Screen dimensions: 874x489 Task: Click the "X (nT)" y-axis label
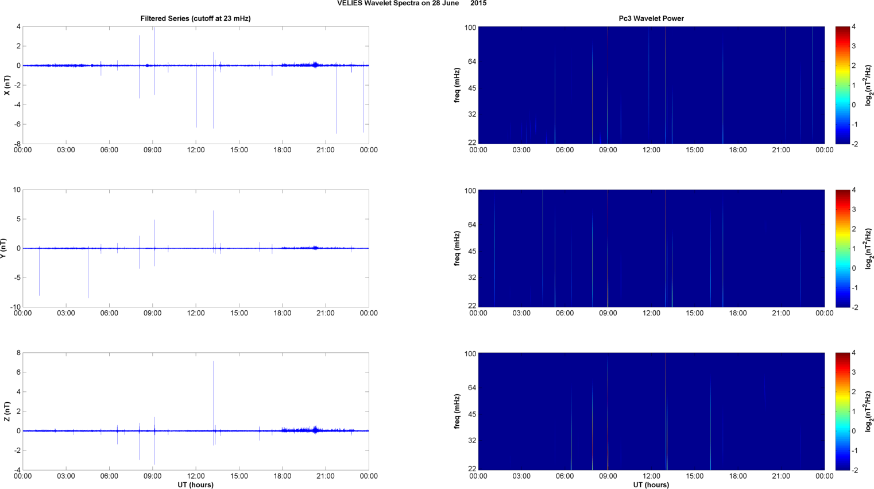pyautogui.click(x=7, y=85)
